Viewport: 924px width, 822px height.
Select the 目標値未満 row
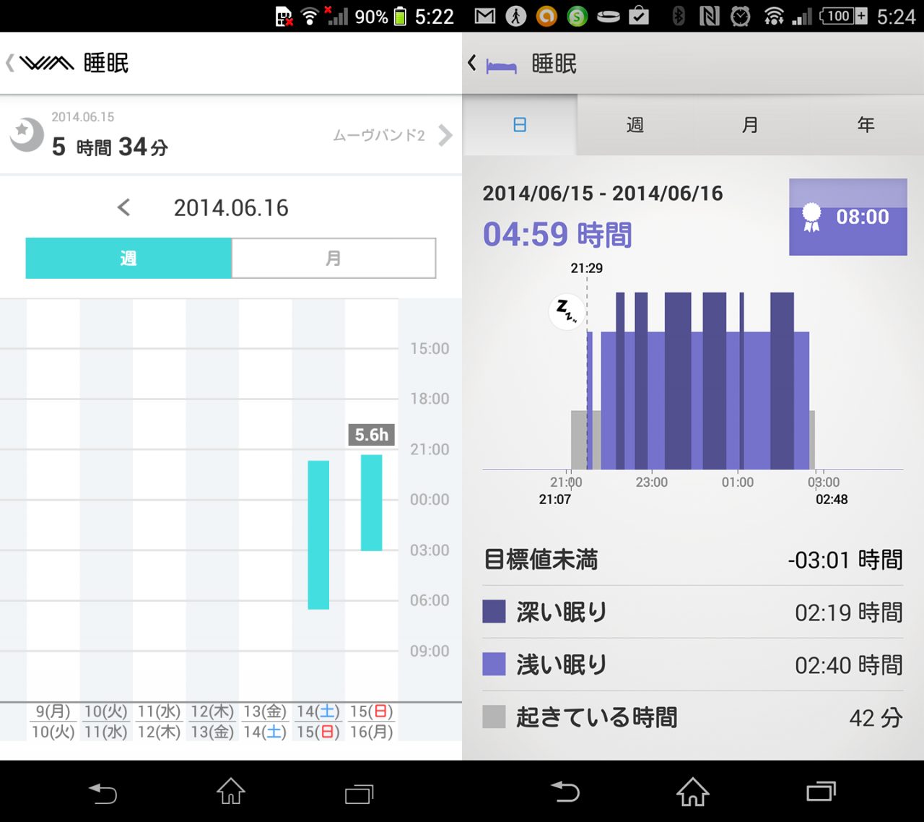tap(693, 560)
